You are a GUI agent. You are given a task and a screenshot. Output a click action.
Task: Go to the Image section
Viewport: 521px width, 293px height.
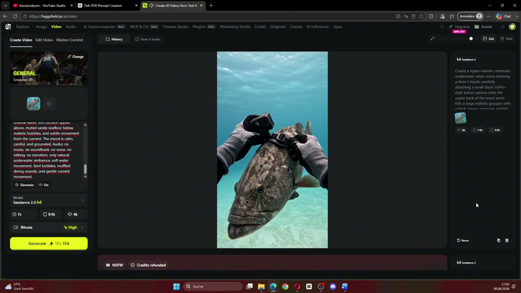click(x=42, y=27)
